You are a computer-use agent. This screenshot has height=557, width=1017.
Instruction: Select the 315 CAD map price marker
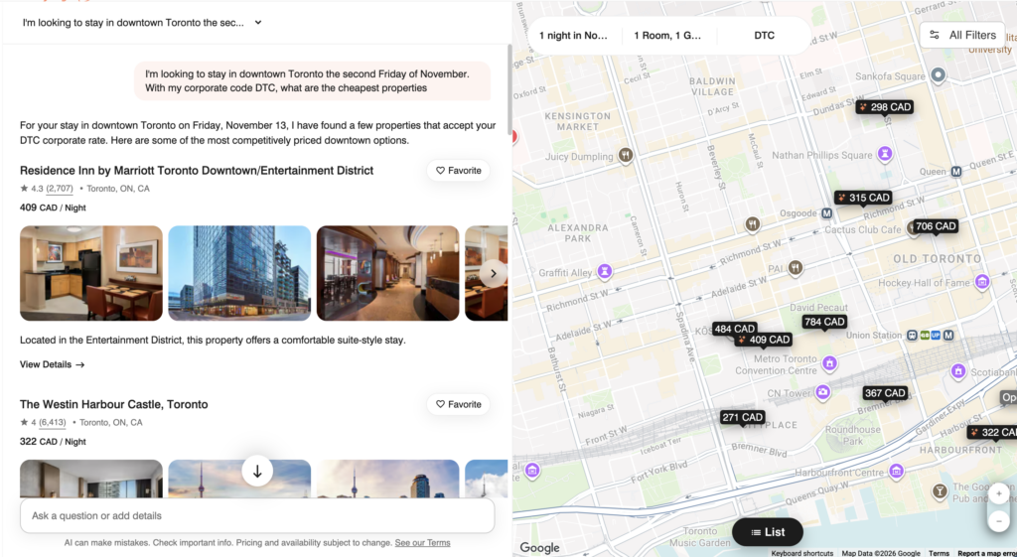(x=863, y=198)
